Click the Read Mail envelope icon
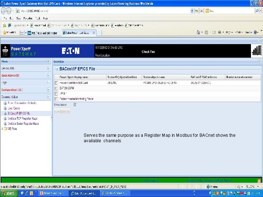The image size is (263, 197). coord(214,32)
